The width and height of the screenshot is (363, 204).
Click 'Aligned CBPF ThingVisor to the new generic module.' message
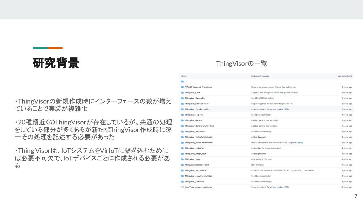pos(275,92)
